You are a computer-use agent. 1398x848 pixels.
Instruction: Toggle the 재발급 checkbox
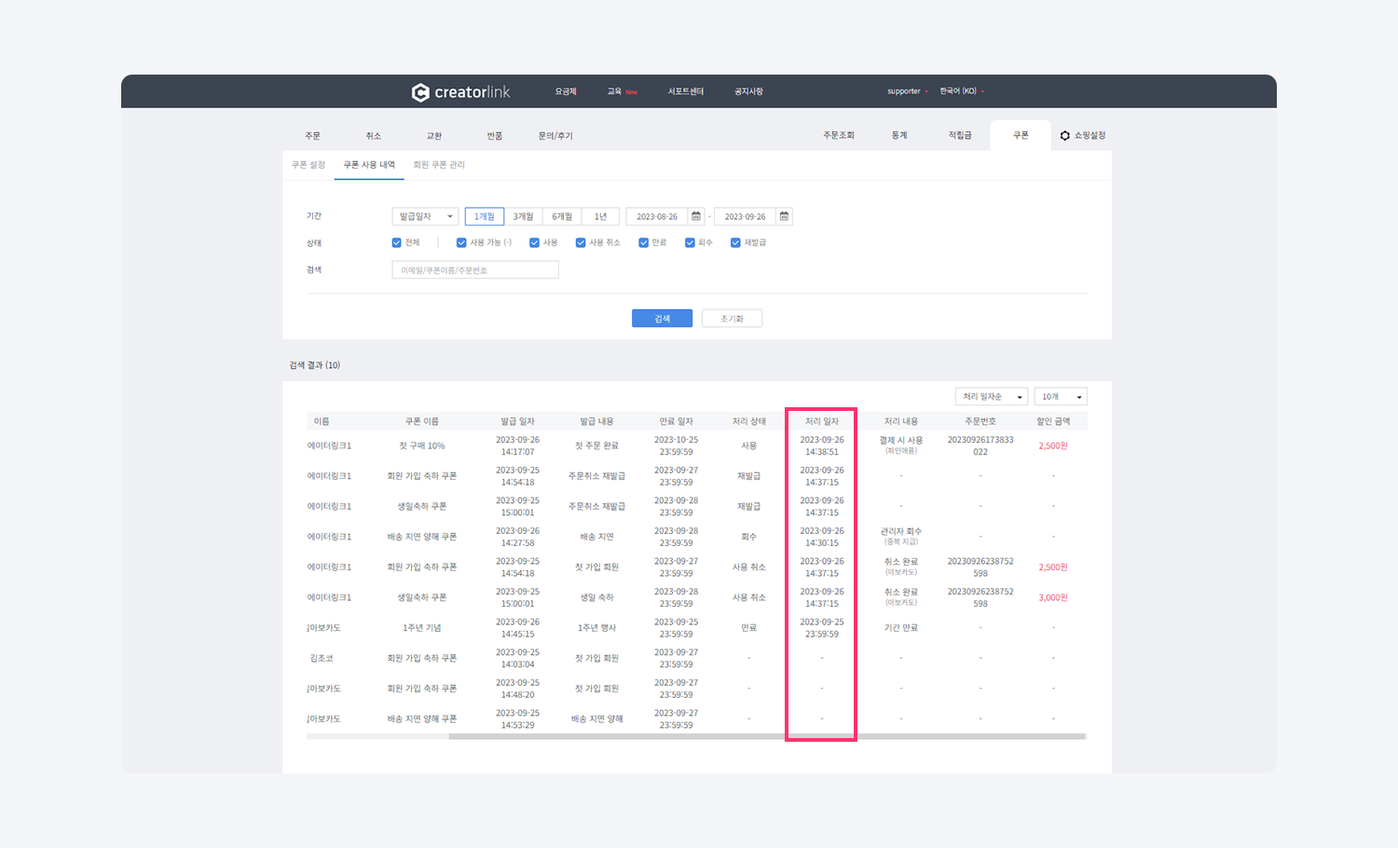click(x=735, y=242)
